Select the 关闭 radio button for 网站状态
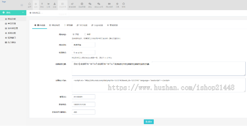The height and width of the screenshot is (126, 247). coord(85,34)
